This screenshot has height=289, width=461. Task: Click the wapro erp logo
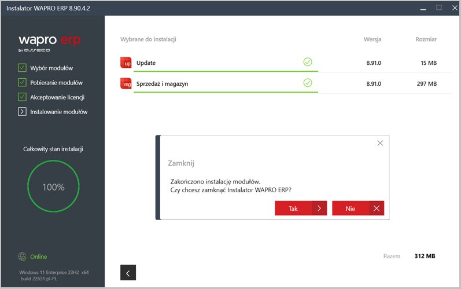tap(49, 43)
